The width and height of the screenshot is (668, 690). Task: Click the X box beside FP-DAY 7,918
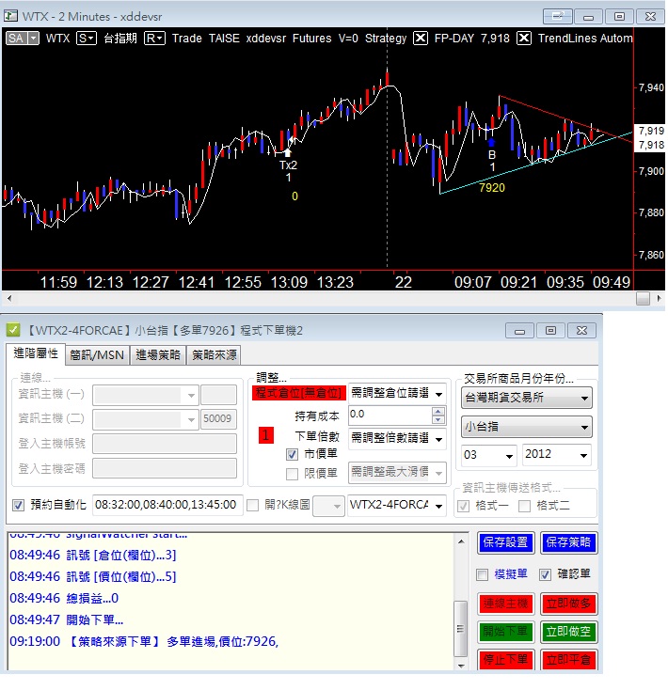[x=524, y=39]
